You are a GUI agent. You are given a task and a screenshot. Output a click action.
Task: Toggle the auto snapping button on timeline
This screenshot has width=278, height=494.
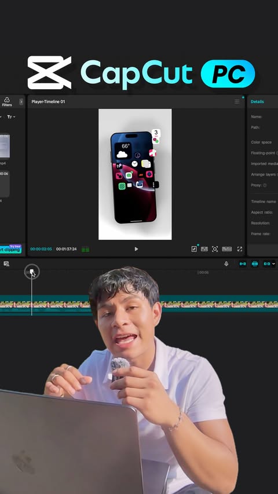click(255, 264)
